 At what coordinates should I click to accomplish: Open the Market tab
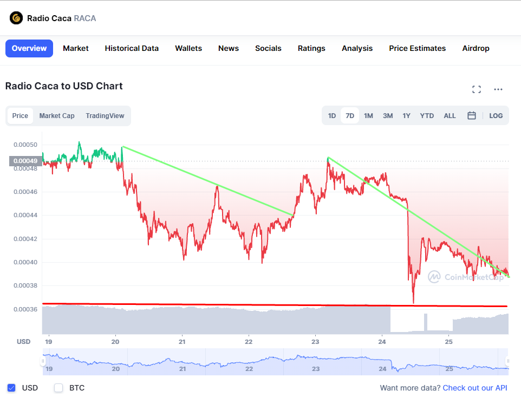(76, 48)
